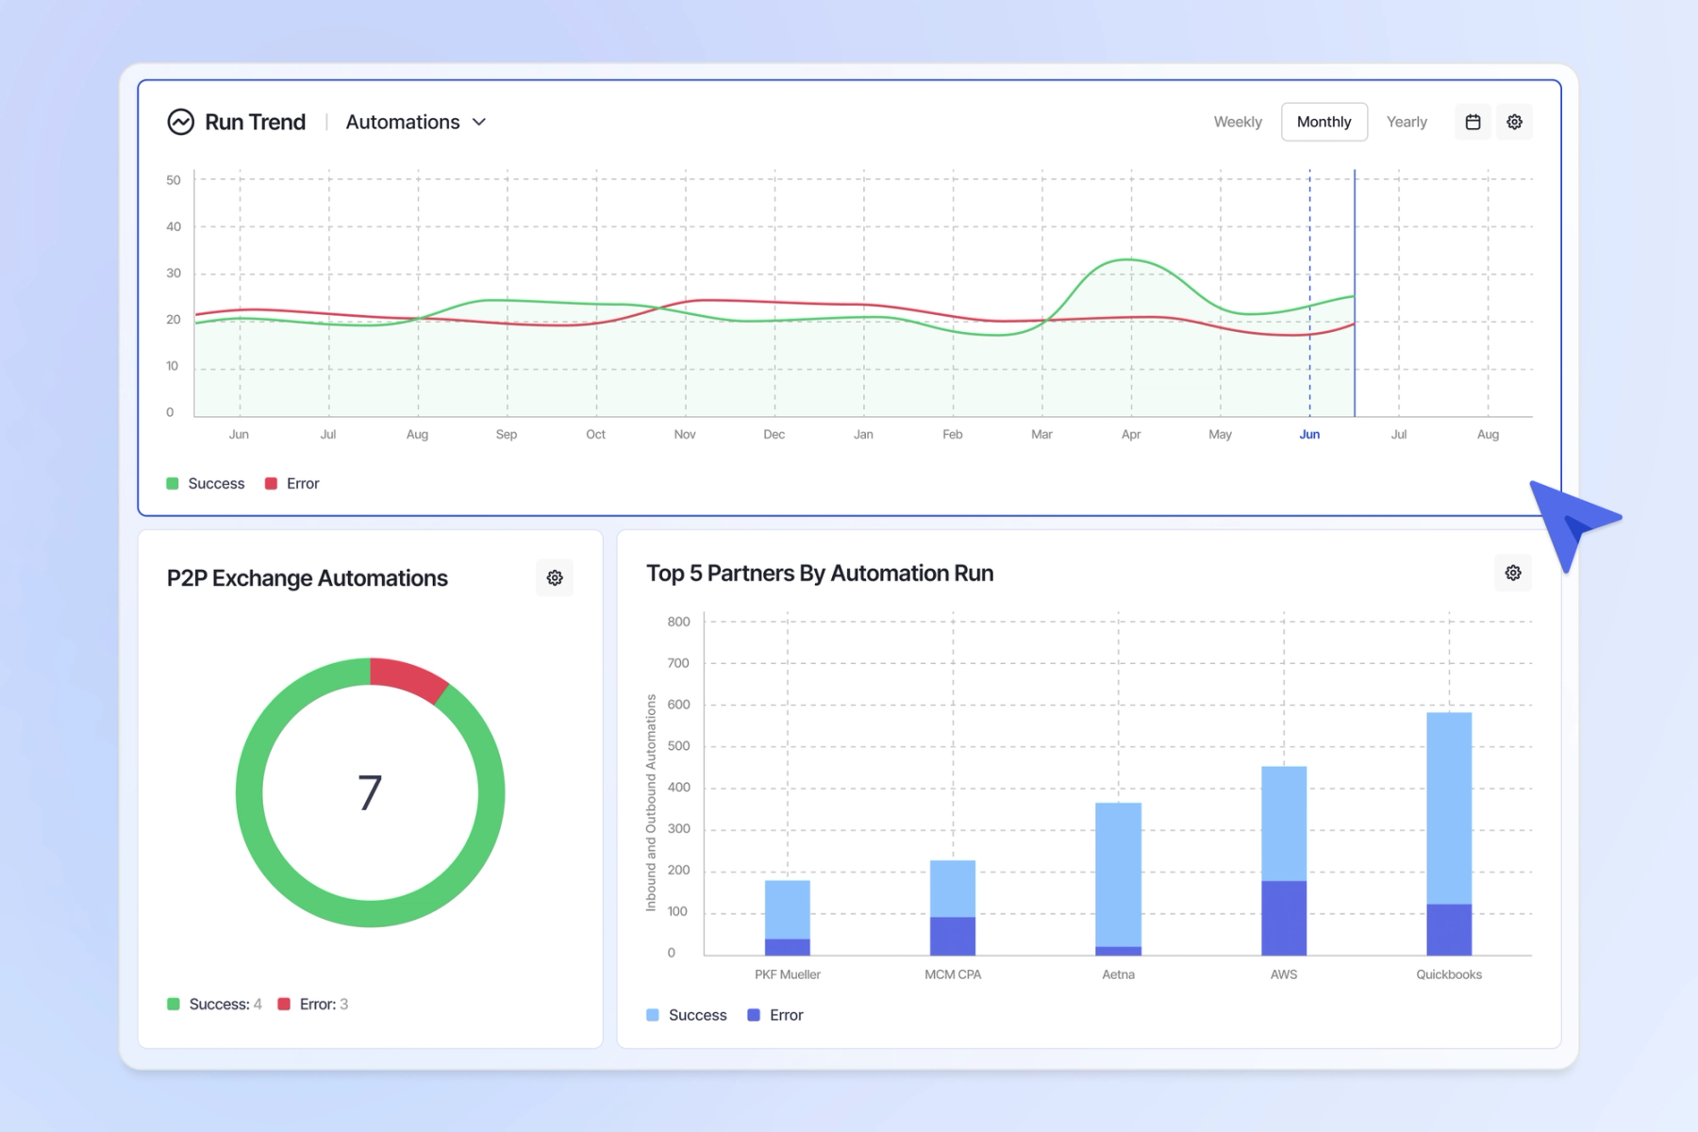Switch to the Weekly view
The height and width of the screenshot is (1132, 1698).
tap(1238, 122)
